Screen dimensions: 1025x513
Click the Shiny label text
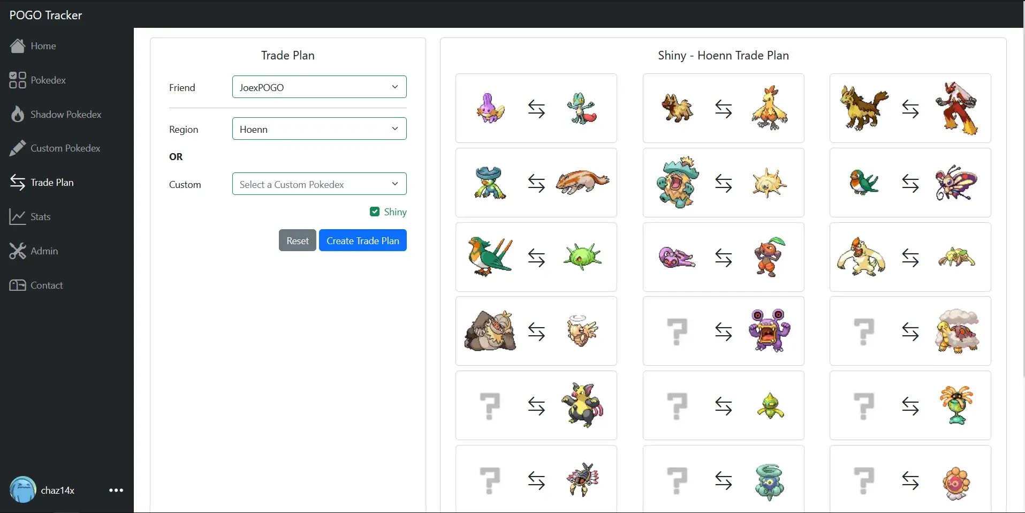tap(396, 212)
